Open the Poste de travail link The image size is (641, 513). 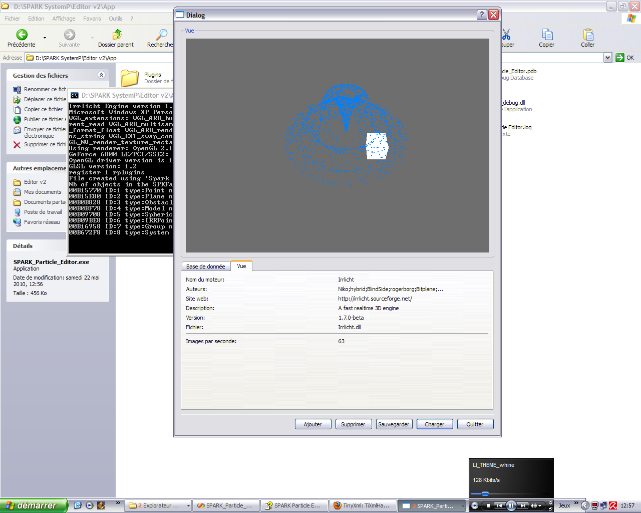tap(43, 212)
